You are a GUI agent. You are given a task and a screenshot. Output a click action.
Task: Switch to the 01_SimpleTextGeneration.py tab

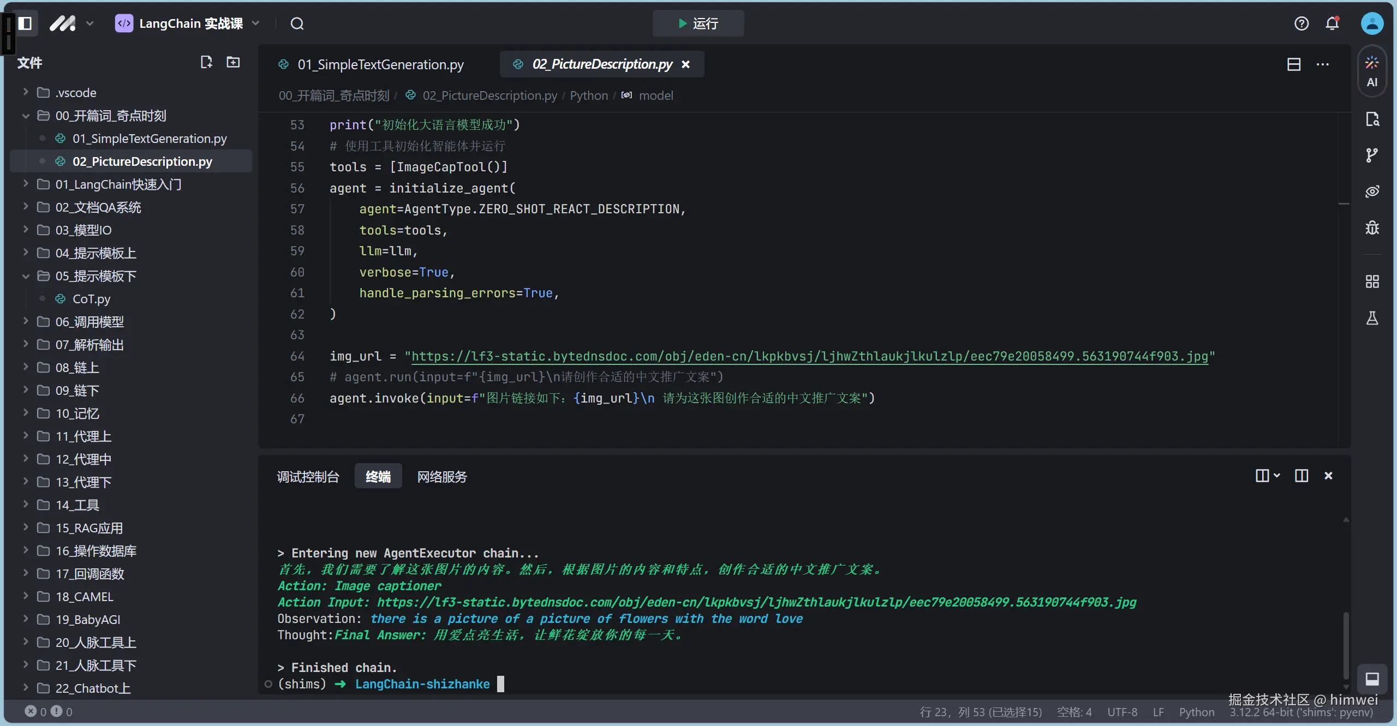(380, 64)
